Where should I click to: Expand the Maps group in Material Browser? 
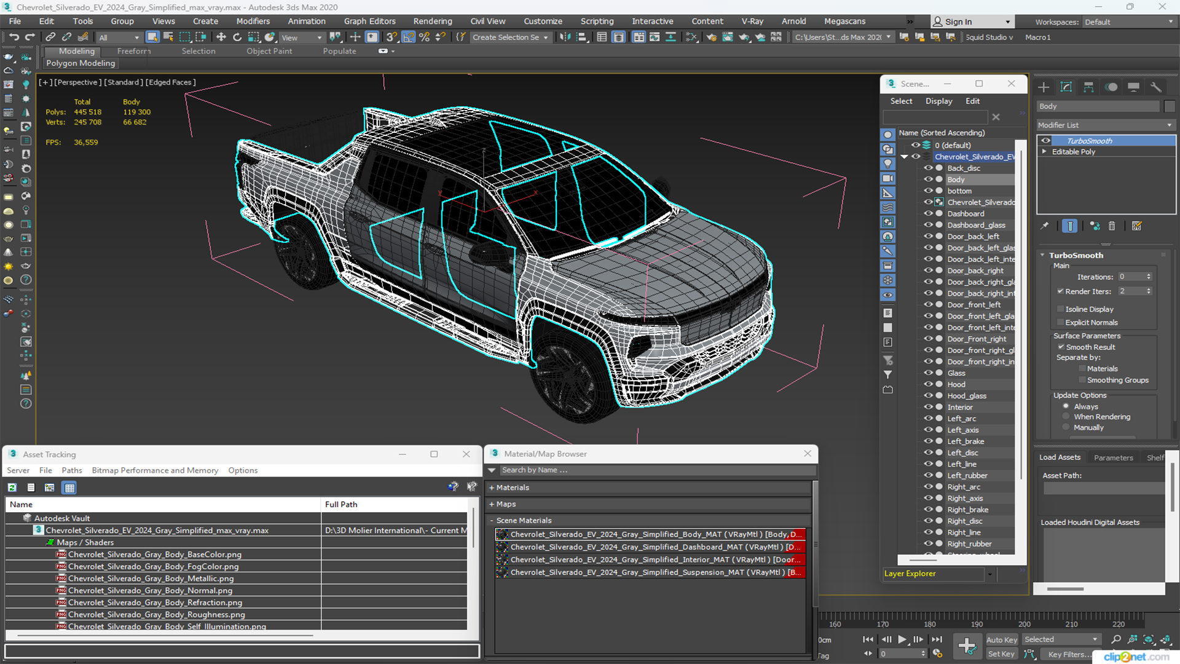coord(492,504)
